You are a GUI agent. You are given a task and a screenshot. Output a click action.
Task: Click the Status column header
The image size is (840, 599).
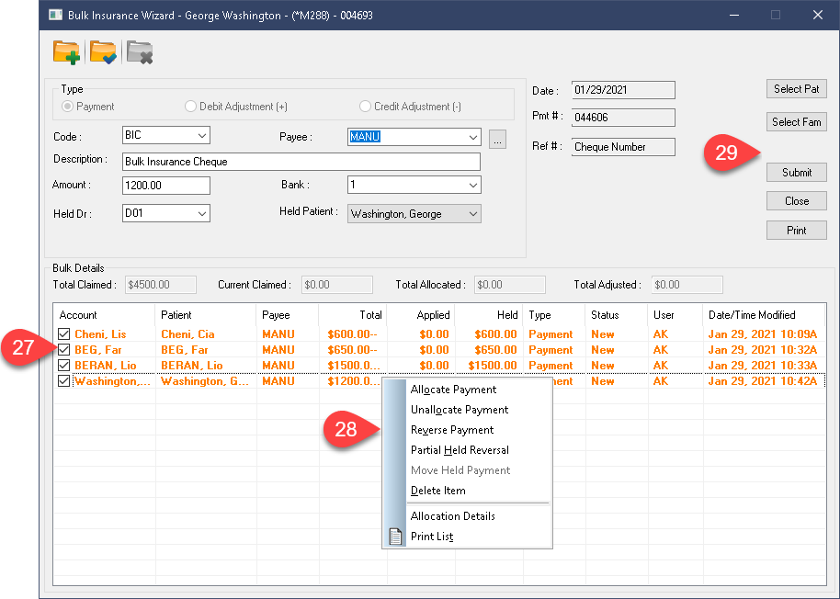coord(616,315)
